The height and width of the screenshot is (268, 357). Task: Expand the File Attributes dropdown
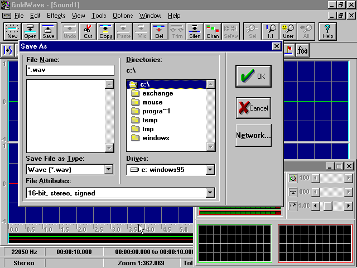pyautogui.click(x=210, y=193)
